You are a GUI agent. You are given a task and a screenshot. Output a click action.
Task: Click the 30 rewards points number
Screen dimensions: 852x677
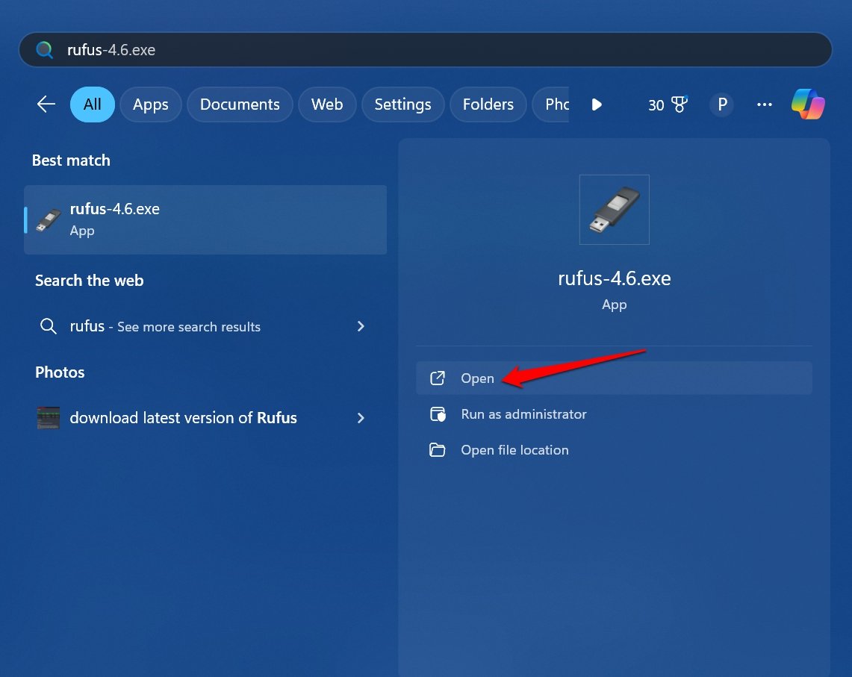(x=656, y=104)
